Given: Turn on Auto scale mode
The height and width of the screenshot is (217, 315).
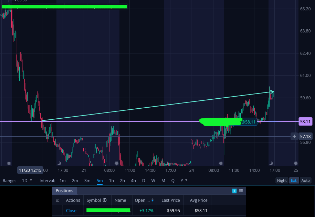Looking at the screenshot, I should 305,180.
